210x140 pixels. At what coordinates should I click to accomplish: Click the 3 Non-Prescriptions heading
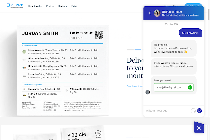click(32, 85)
